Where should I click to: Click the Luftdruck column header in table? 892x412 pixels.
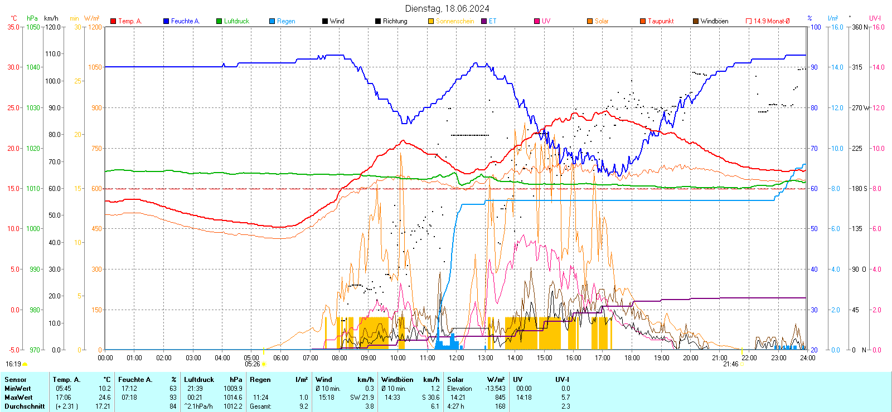[x=199, y=380]
